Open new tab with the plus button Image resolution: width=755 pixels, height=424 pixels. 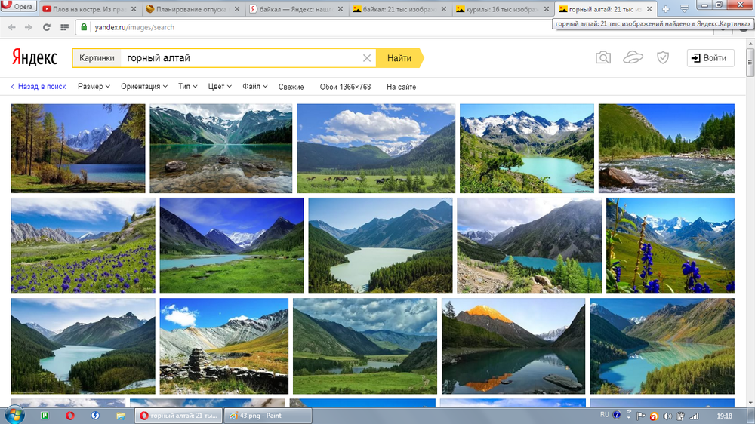[666, 9]
